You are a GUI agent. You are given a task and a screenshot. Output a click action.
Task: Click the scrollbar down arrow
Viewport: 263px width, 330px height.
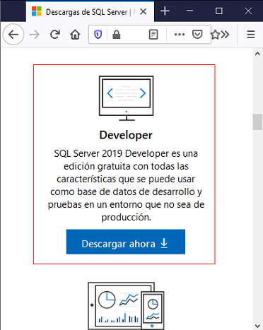(x=257, y=326)
